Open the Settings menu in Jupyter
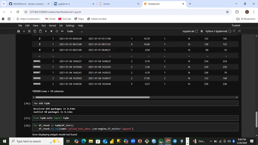The image size is (258, 145). pos(70,25)
